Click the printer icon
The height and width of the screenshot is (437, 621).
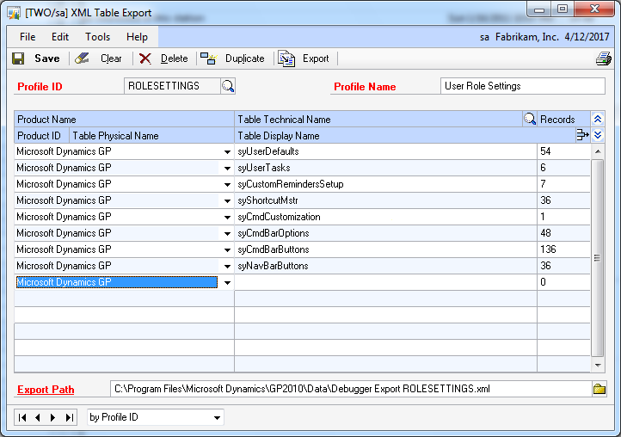[604, 58]
